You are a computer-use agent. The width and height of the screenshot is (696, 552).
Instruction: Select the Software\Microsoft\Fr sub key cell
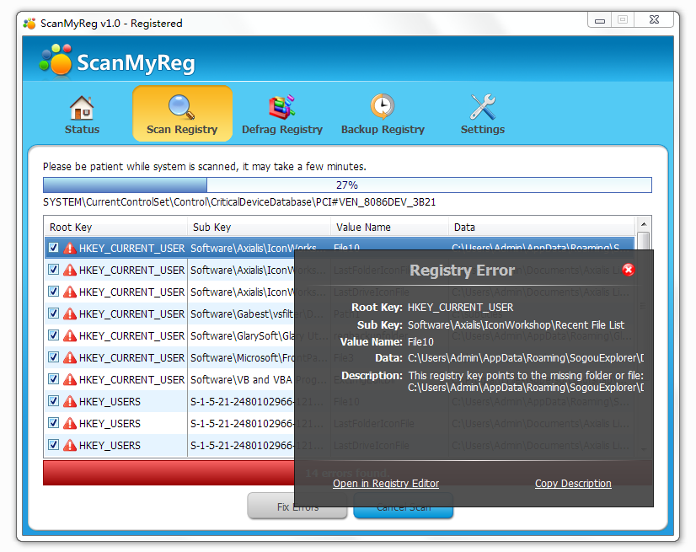(x=242, y=357)
